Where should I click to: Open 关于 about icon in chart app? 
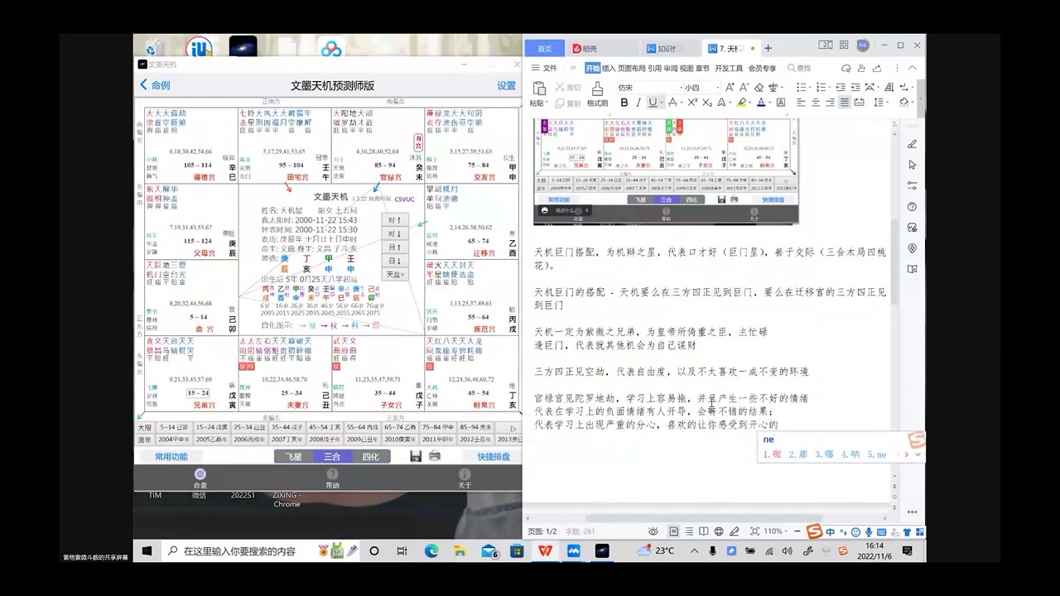[465, 478]
